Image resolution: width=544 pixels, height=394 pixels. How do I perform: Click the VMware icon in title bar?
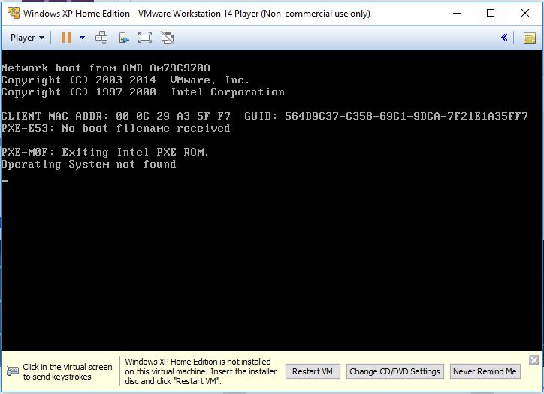(14, 13)
